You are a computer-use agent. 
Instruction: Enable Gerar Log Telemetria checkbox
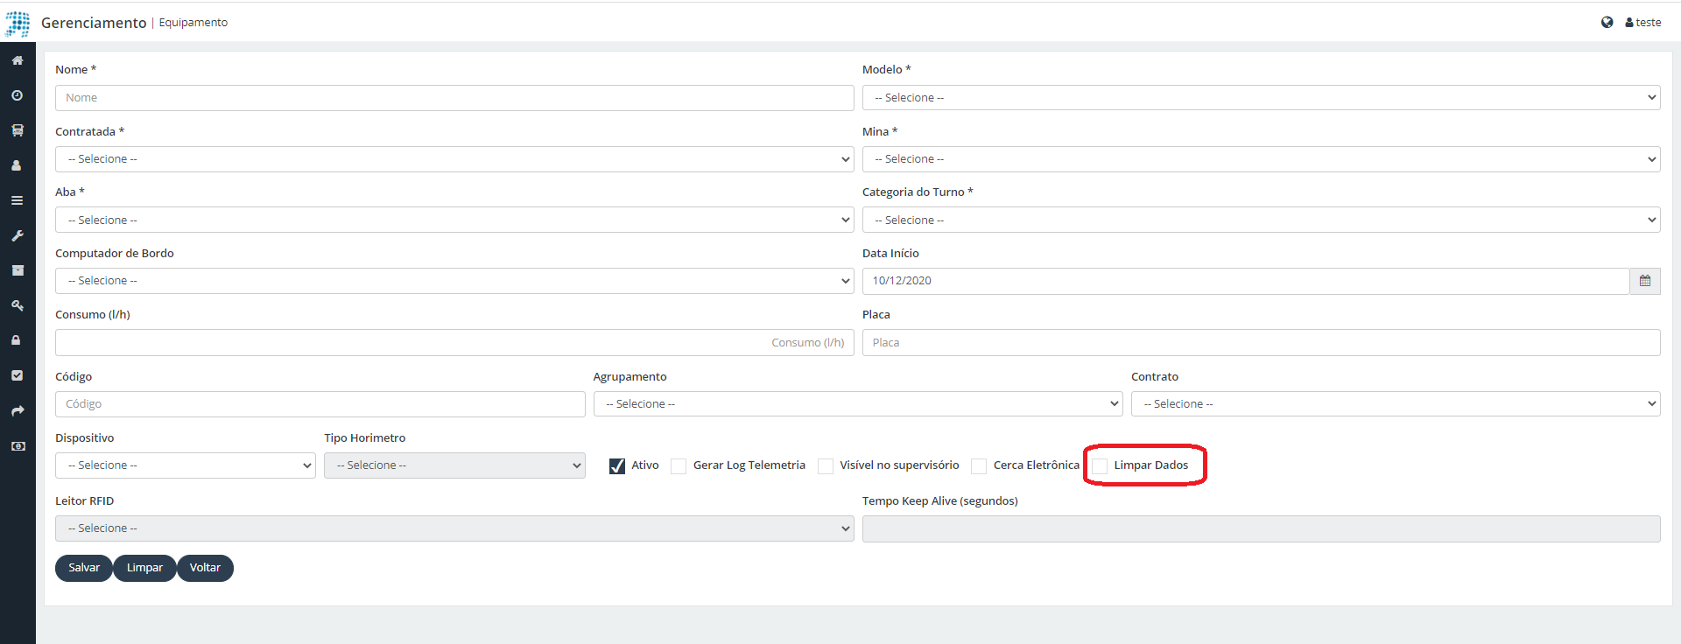[679, 466]
